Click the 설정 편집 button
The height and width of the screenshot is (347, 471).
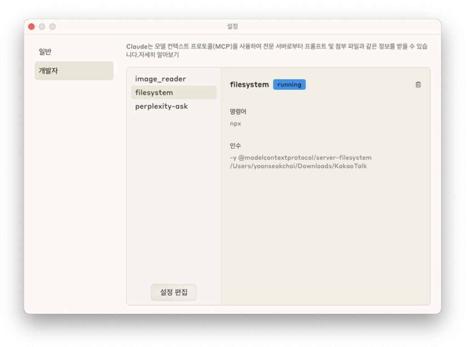pos(173,292)
